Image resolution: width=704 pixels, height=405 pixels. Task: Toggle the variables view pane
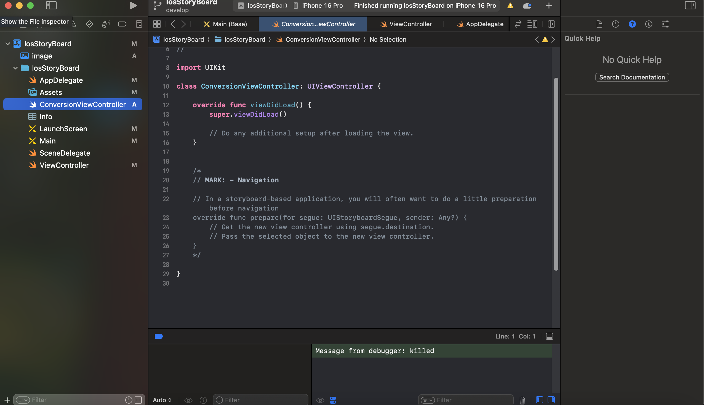pyautogui.click(x=539, y=400)
